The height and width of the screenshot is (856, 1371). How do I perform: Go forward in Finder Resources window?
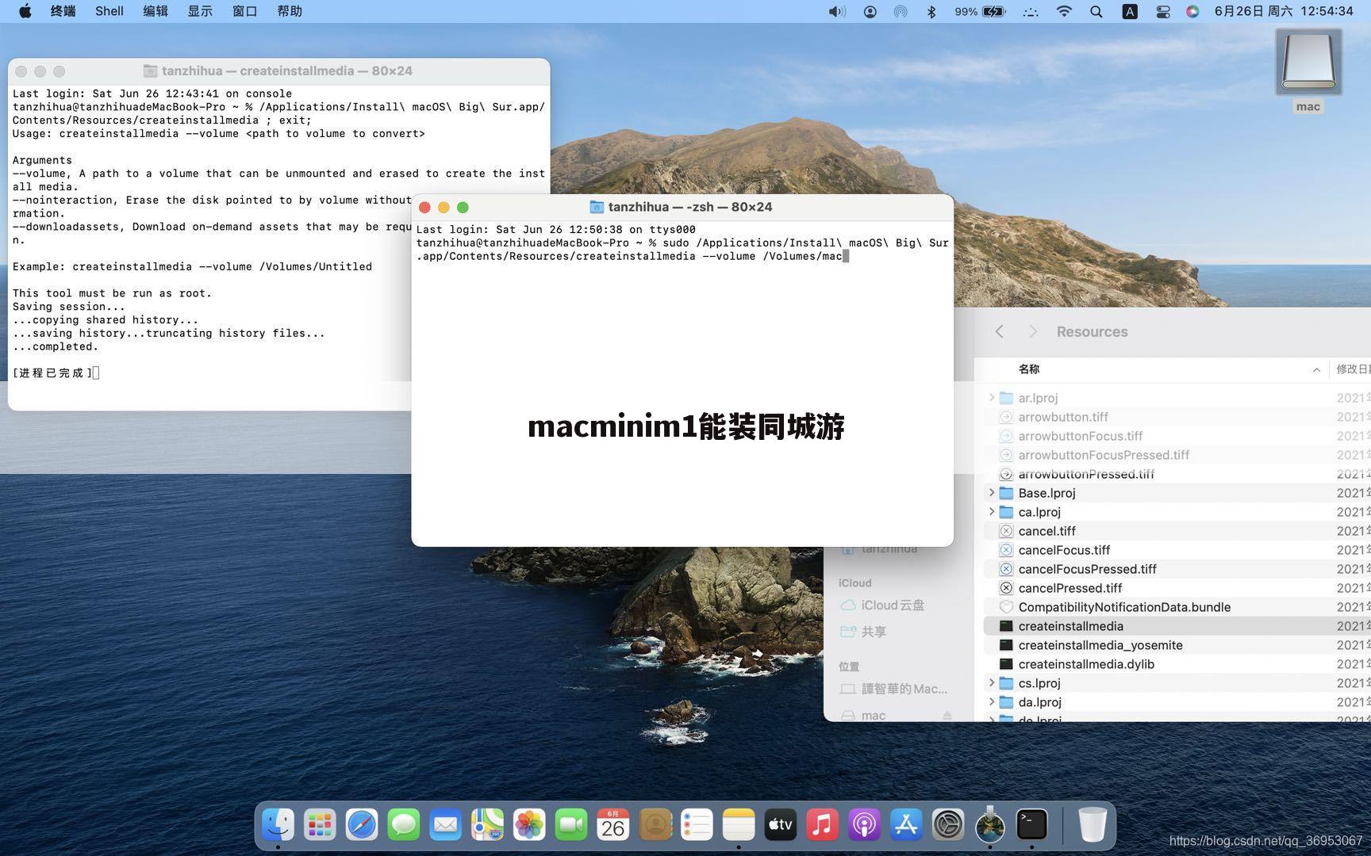click(1032, 332)
